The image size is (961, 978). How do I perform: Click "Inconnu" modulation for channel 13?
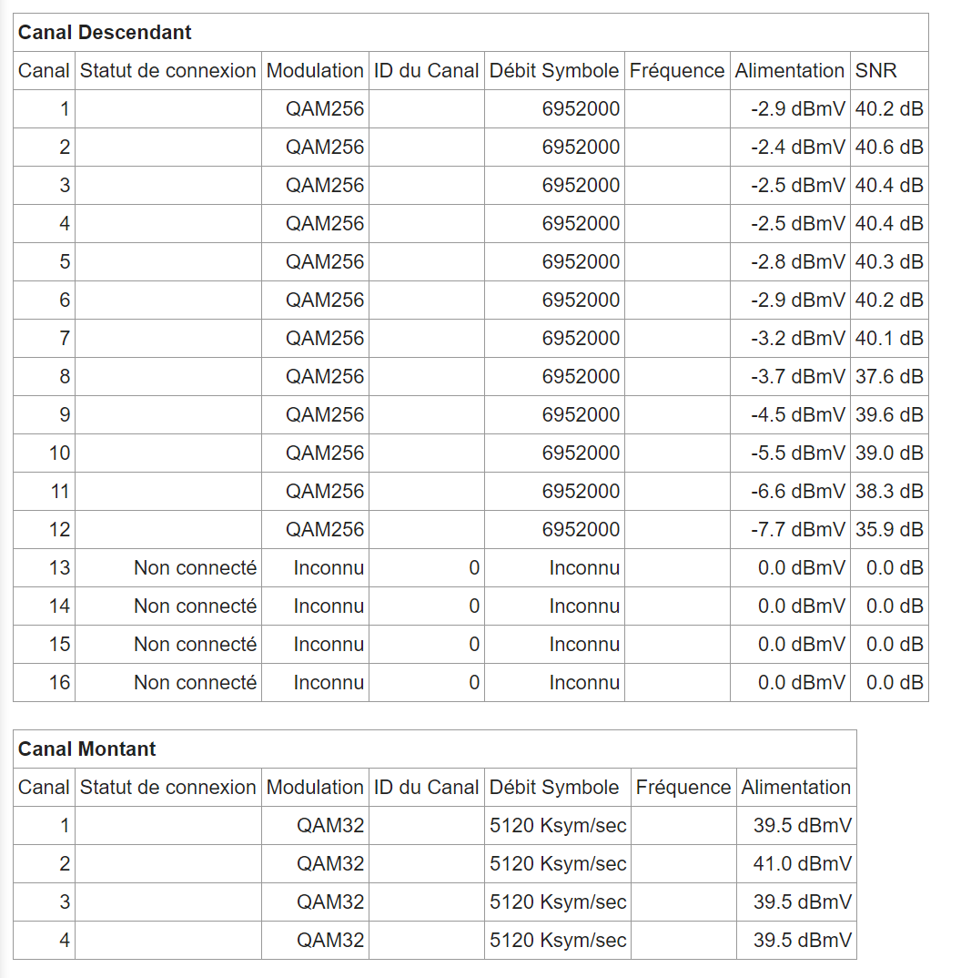point(329,567)
